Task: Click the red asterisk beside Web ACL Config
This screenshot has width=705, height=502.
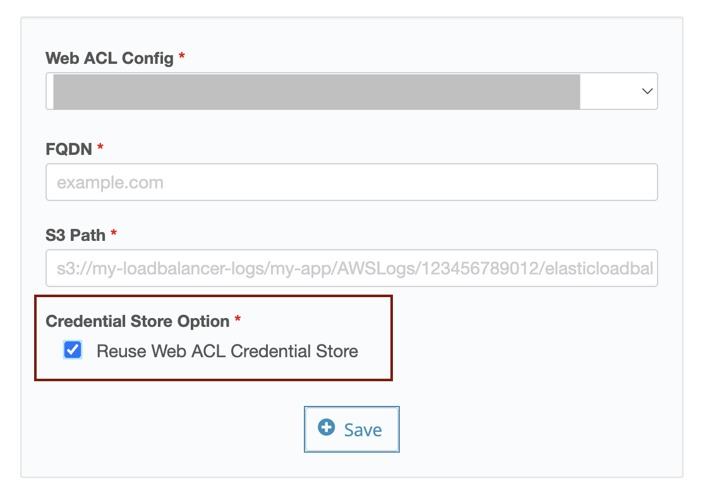Action: 182,56
